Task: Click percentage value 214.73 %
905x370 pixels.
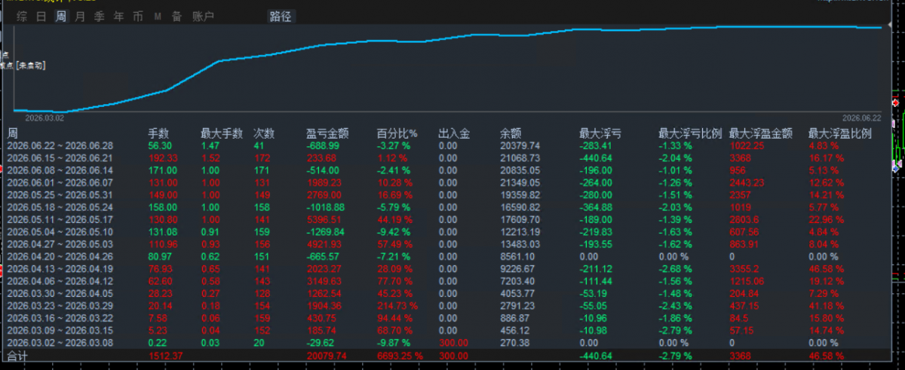Action: (395, 306)
